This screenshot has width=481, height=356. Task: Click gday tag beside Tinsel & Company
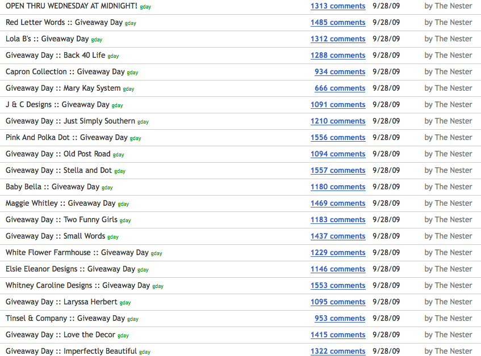(x=133, y=319)
